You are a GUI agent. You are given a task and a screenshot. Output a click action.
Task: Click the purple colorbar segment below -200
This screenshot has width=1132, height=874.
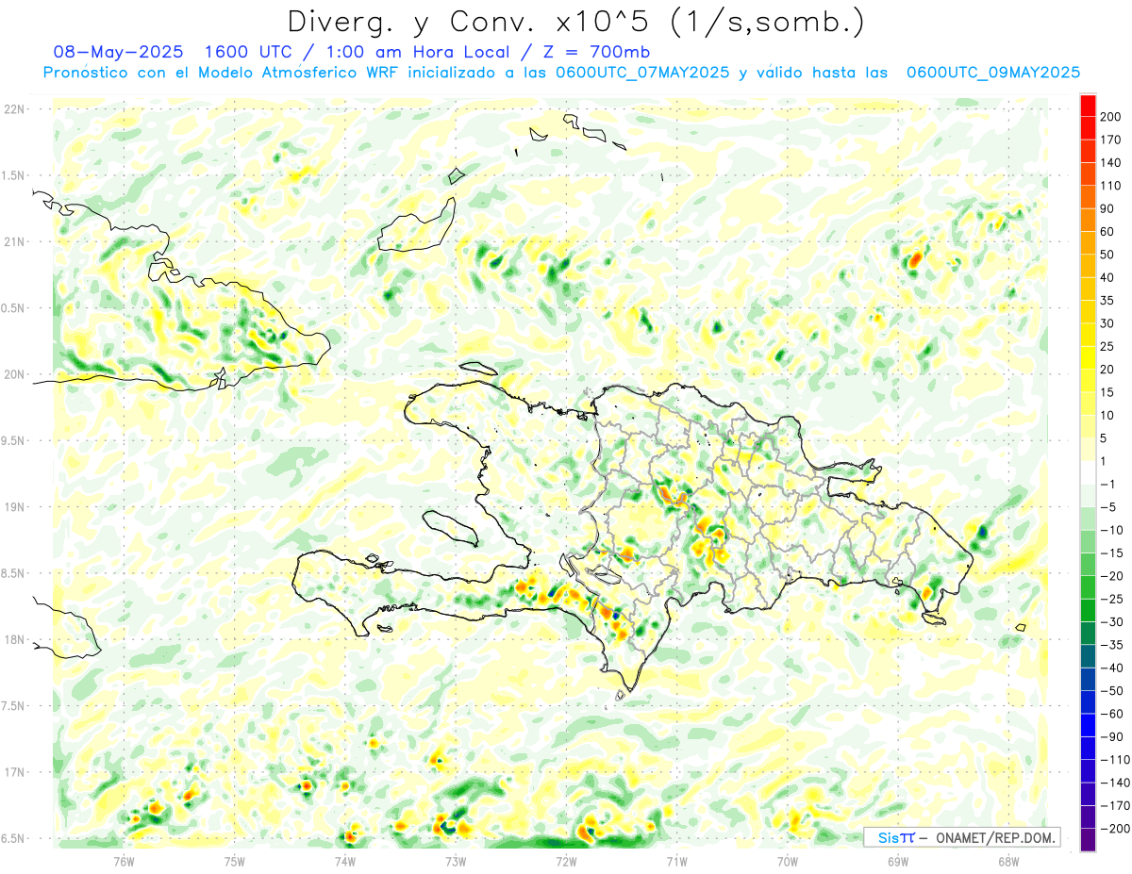pos(1088,840)
